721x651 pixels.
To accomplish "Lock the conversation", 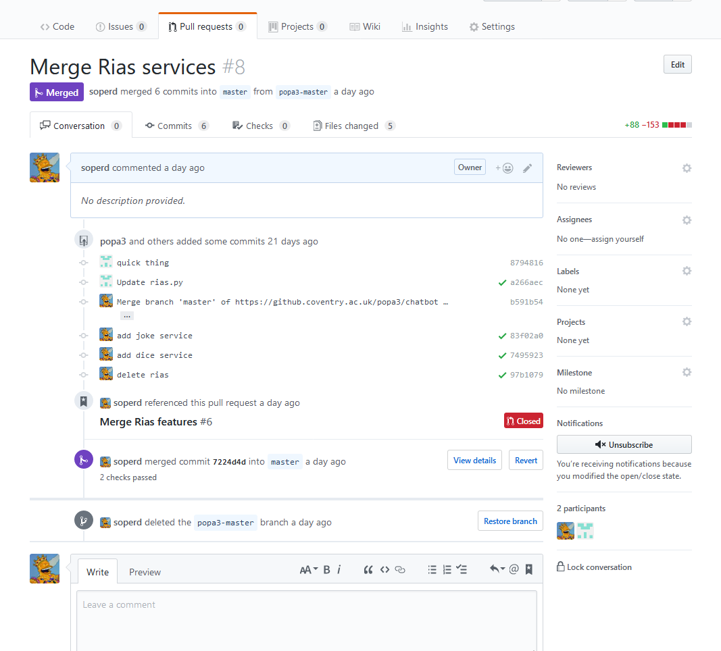I will [x=594, y=567].
